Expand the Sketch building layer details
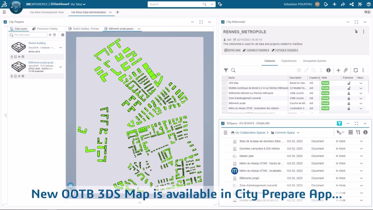Screen dimensions: 373x210 (61, 47)
